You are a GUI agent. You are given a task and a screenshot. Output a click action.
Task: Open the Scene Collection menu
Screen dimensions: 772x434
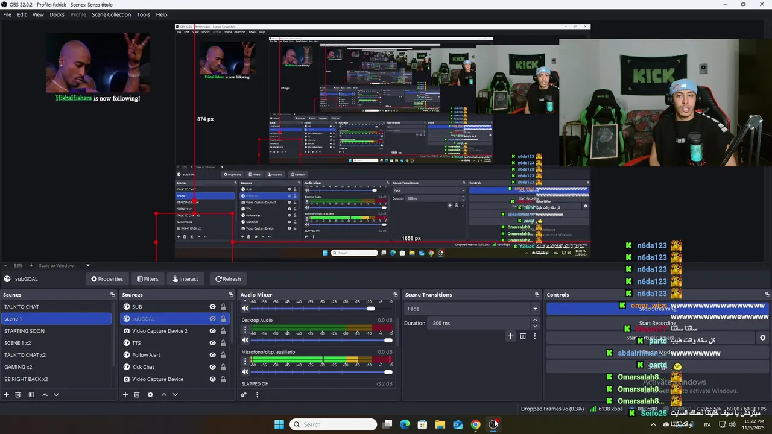point(111,14)
